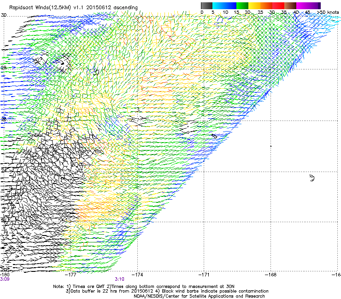Click the note 'Data buffer is 22 hrs'
Image resolution: width=341 pixels, height=299 pixels.
click(x=93, y=291)
